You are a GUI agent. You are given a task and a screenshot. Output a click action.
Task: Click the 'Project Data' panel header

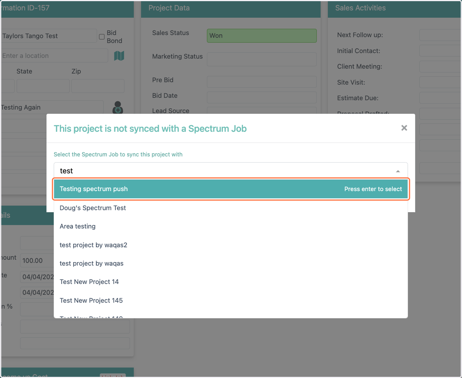(231, 8)
